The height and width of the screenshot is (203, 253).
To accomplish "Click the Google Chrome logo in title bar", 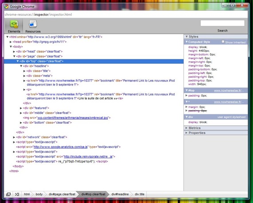I will click(x=7, y=7).
